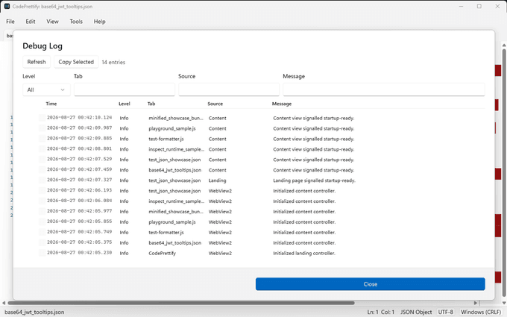
Task: Sort by the Level column header
Action: click(x=125, y=104)
